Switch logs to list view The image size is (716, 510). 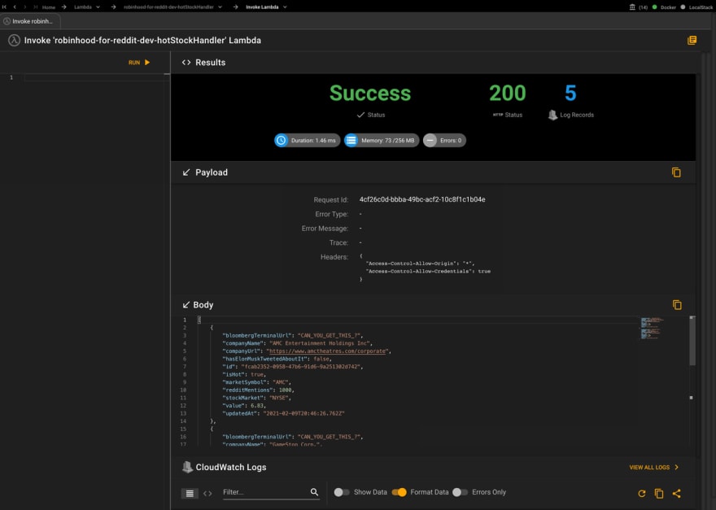[190, 493]
